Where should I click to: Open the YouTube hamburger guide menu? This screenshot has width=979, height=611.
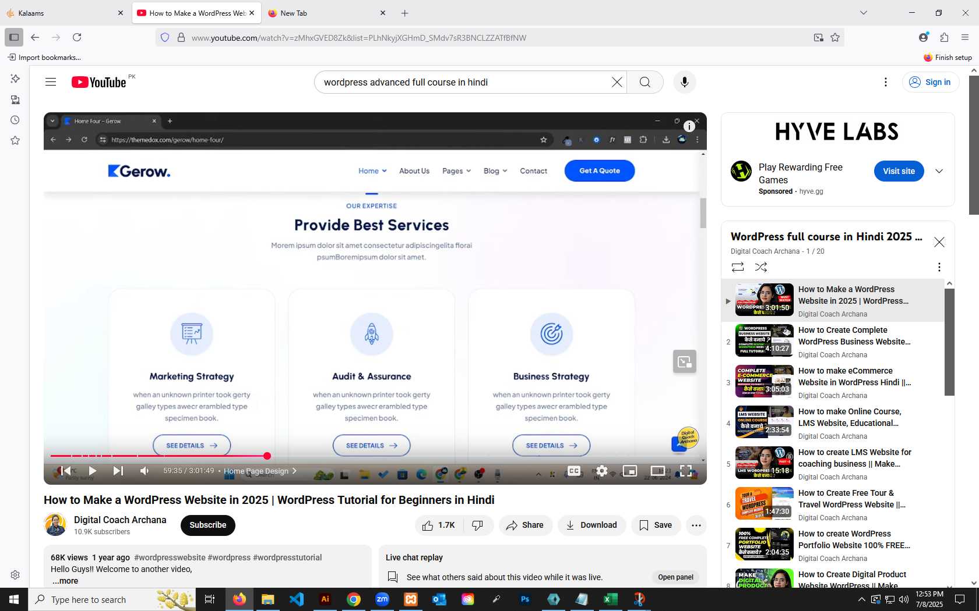click(51, 82)
